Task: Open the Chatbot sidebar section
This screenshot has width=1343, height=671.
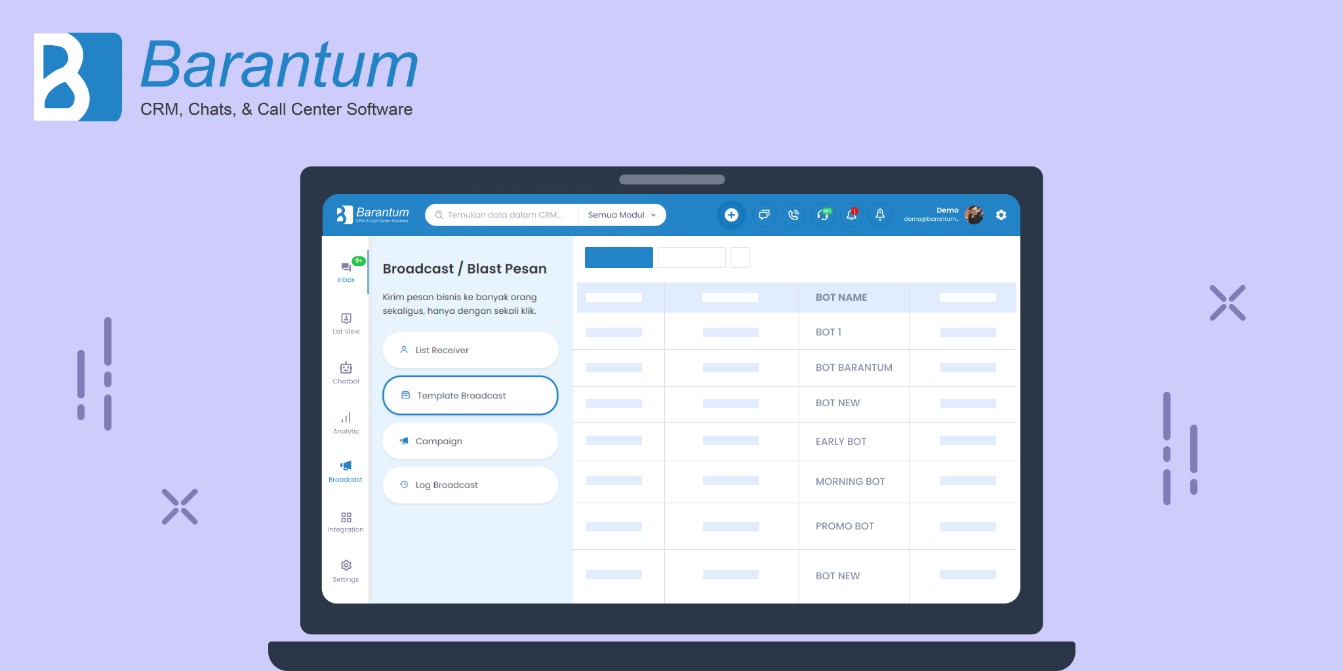Action: pyautogui.click(x=346, y=373)
